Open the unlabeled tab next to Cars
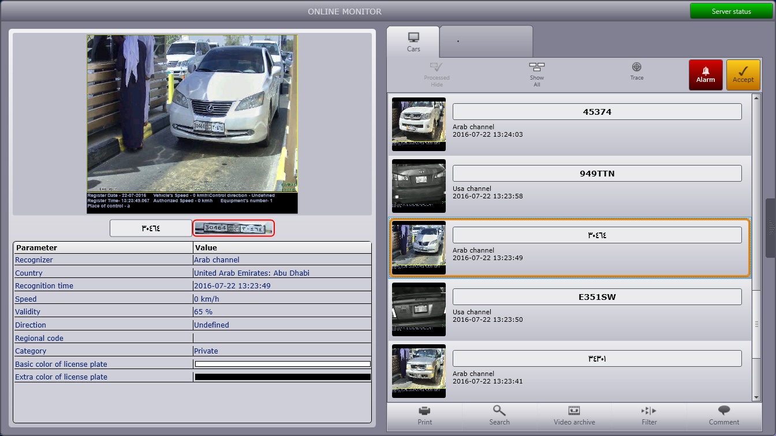The height and width of the screenshot is (436, 776). (x=486, y=42)
